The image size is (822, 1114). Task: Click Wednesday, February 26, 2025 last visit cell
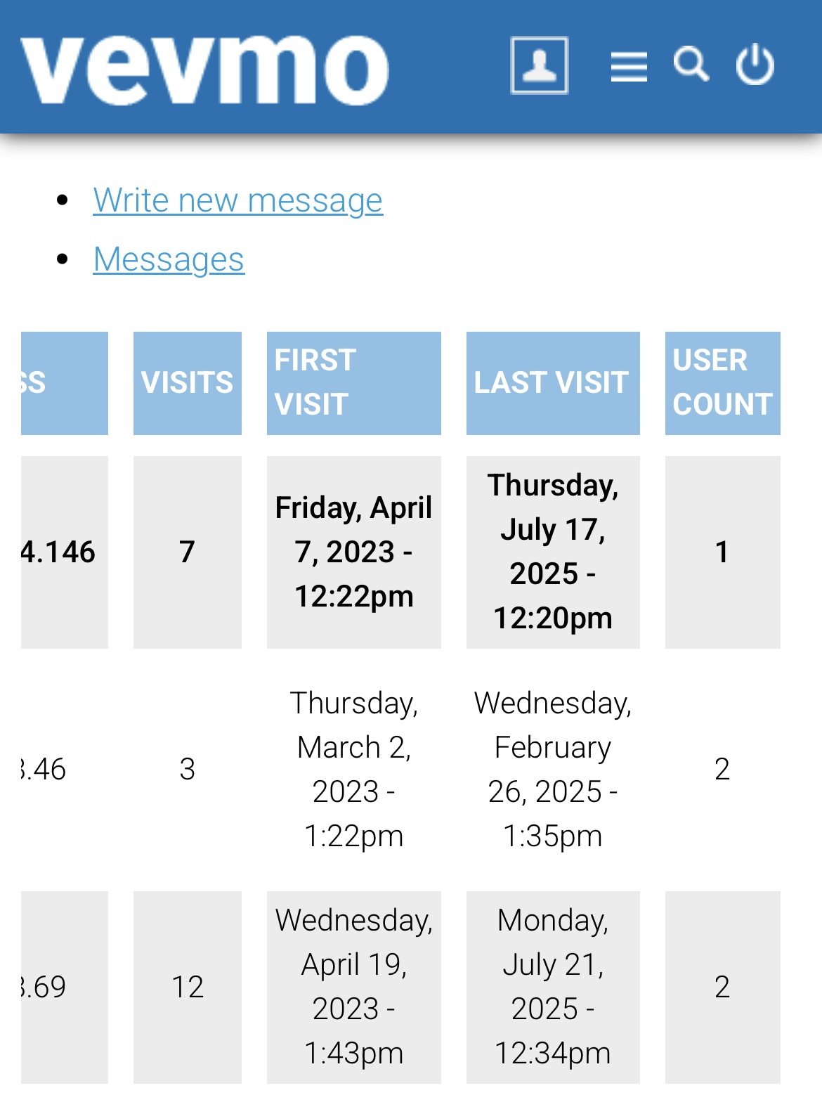pos(553,770)
